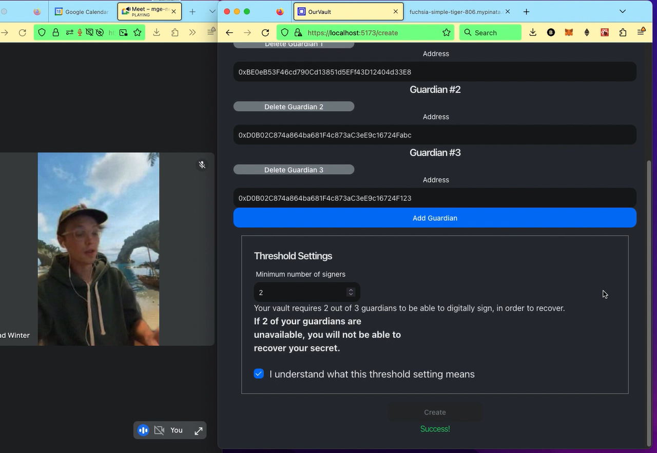The image size is (657, 453).
Task: List all tabs in OurVault window
Action: [x=623, y=11]
